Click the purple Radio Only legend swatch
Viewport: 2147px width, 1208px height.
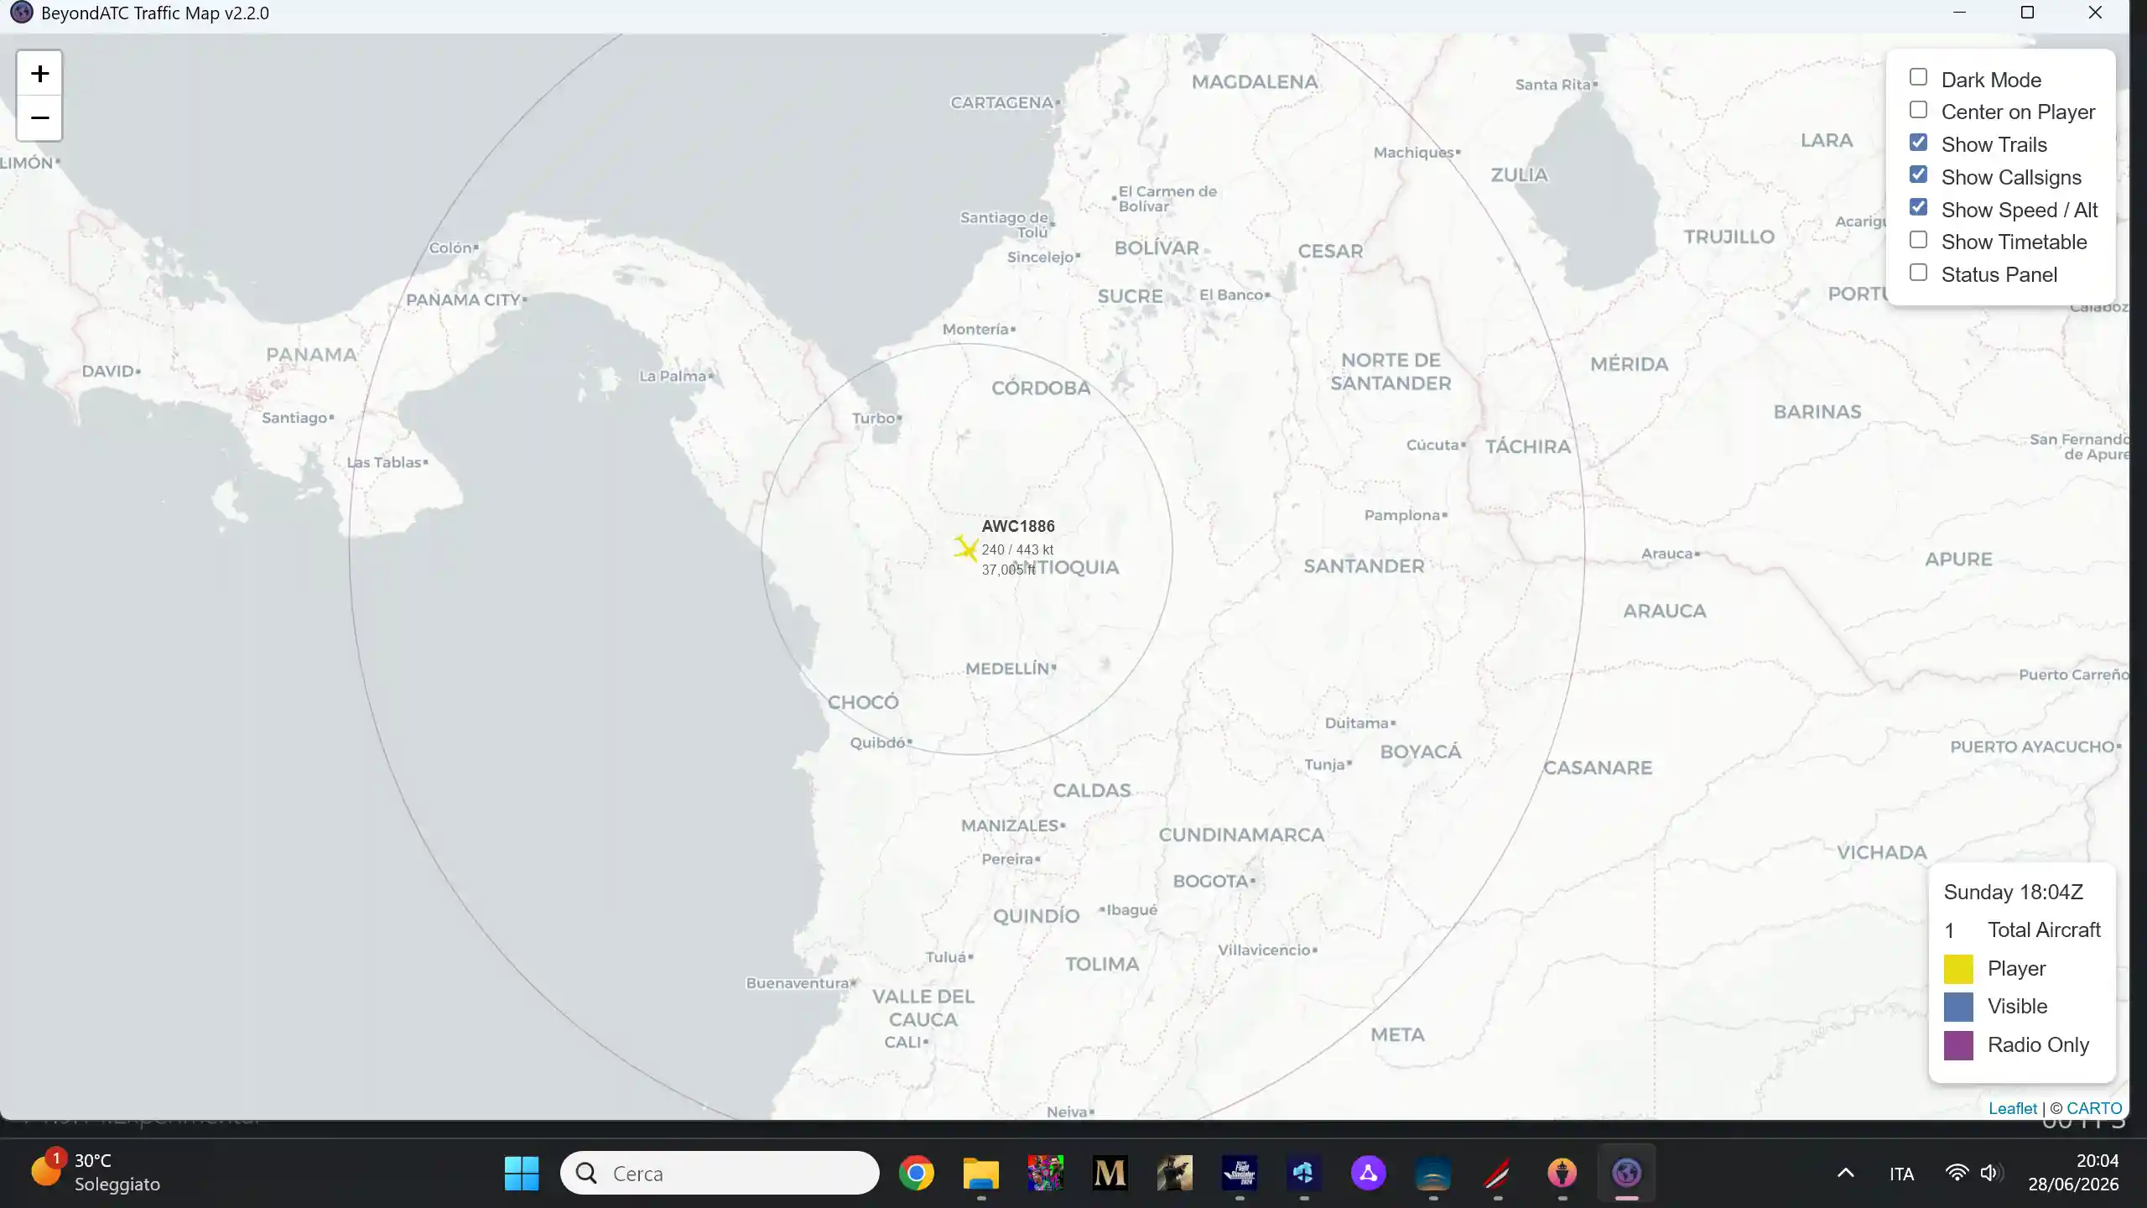click(1958, 1045)
